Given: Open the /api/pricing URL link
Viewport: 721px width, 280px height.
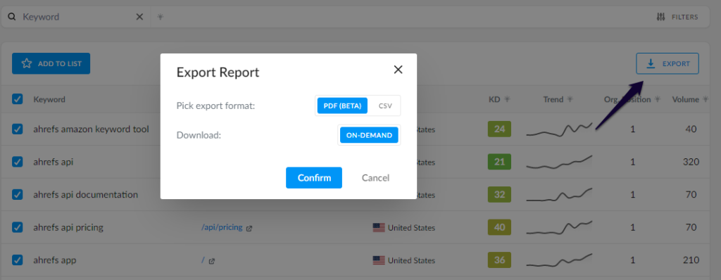Looking at the screenshot, I should point(222,227).
